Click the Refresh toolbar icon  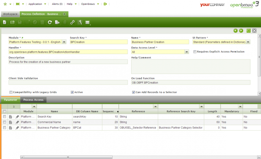pos(50,22)
